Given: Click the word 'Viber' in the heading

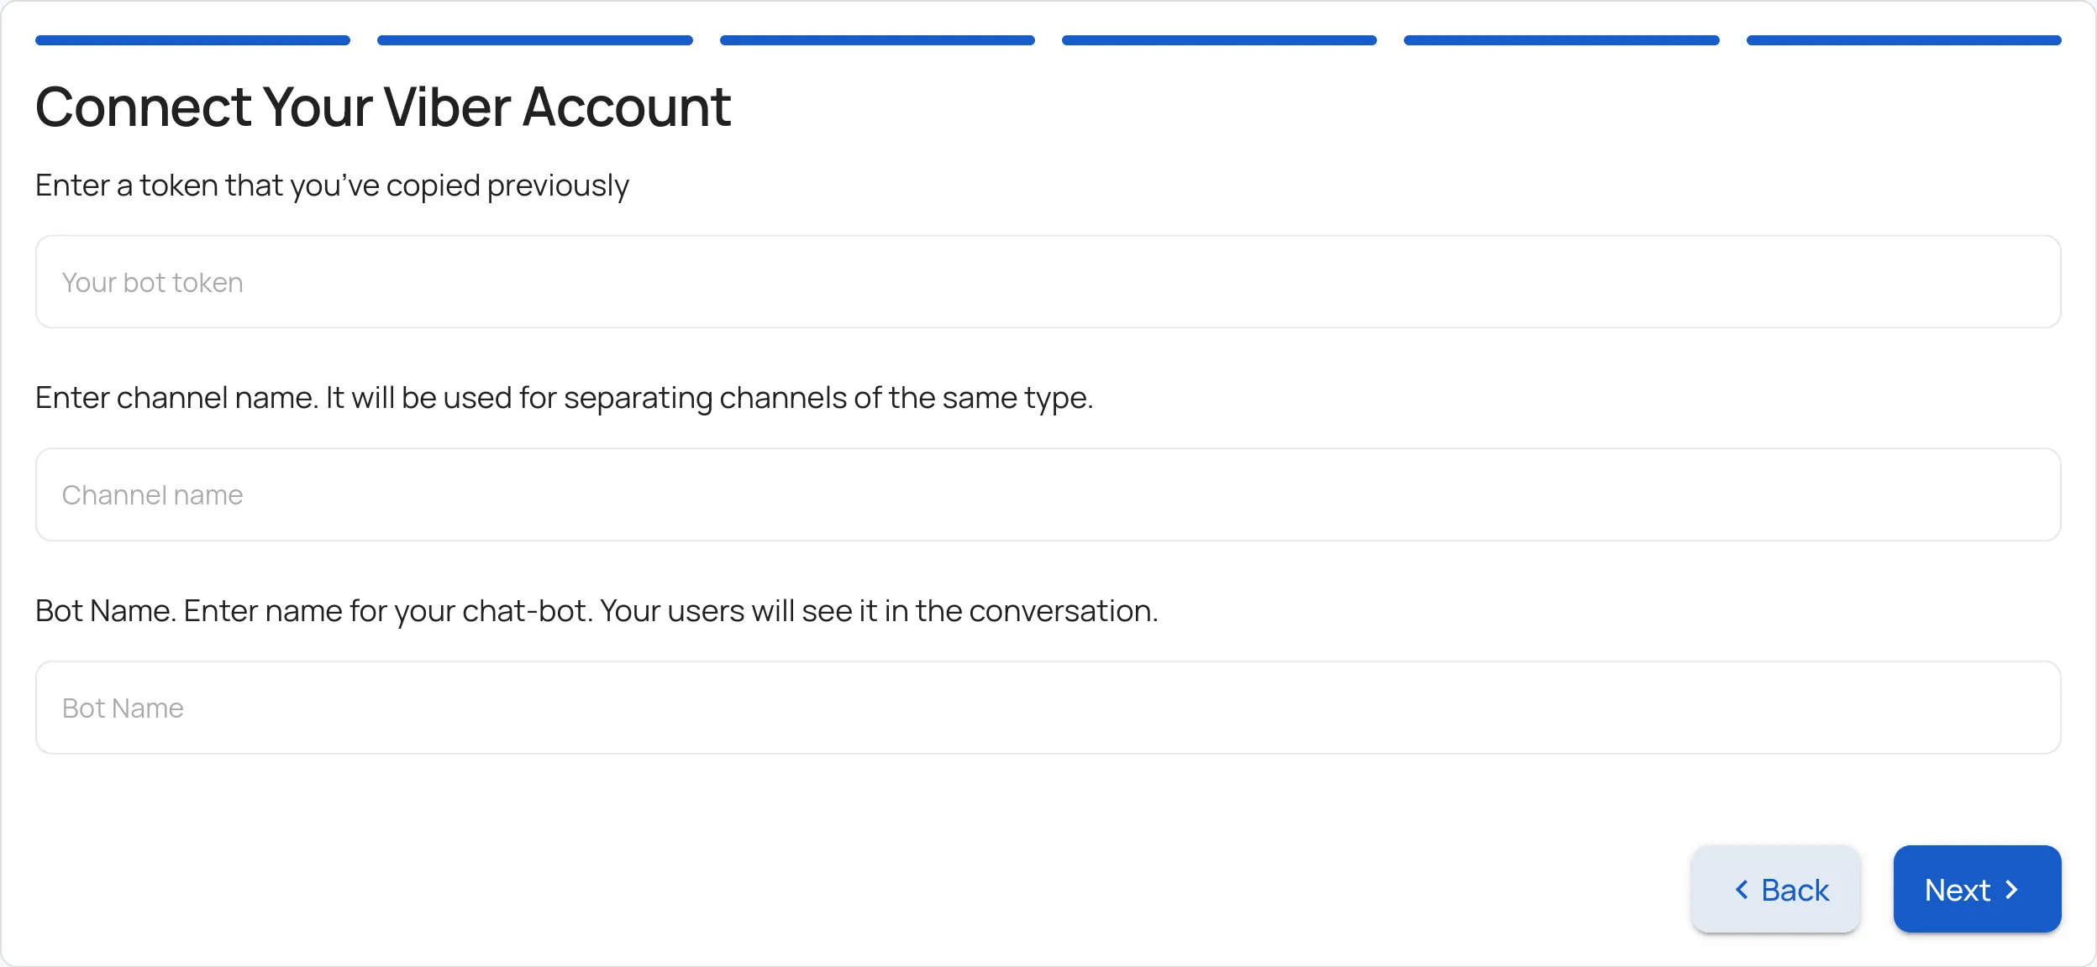Looking at the screenshot, I should pyautogui.click(x=447, y=107).
